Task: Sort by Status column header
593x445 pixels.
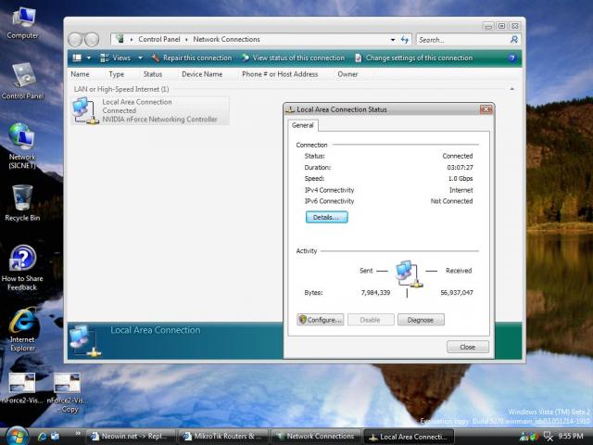Action: click(x=153, y=74)
